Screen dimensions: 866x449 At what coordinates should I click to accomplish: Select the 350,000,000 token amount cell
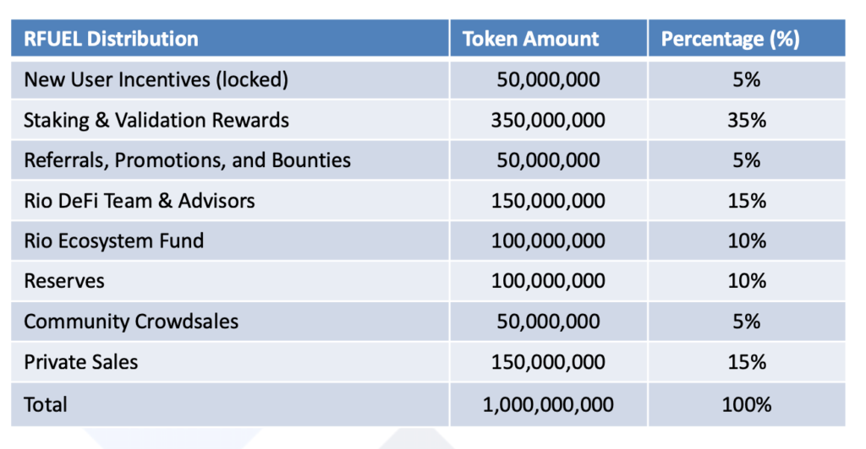[548, 120]
